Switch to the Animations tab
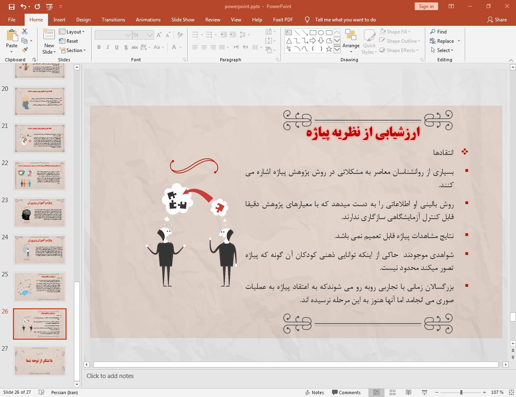This screenshot has height=397, width=516. point(148,20)
